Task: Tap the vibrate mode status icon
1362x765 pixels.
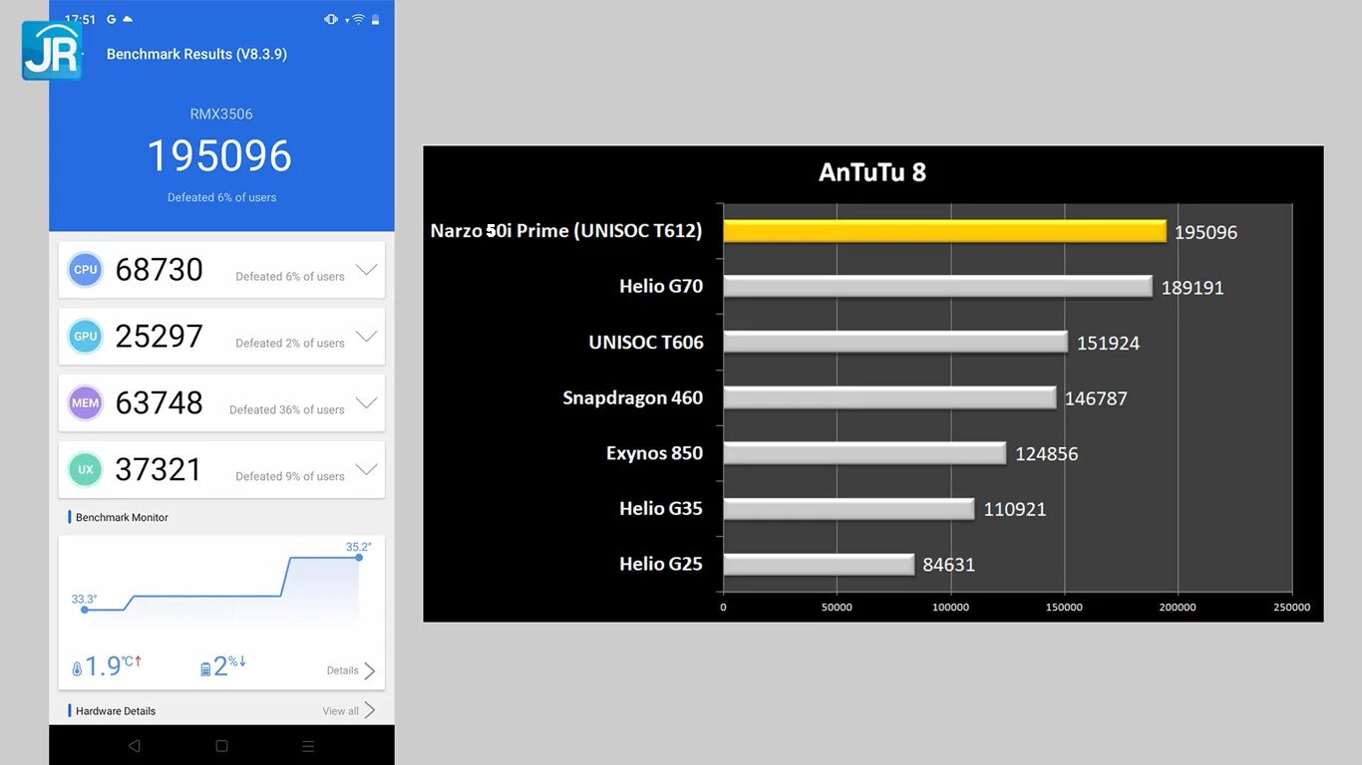Action: (x=331, y=19)
